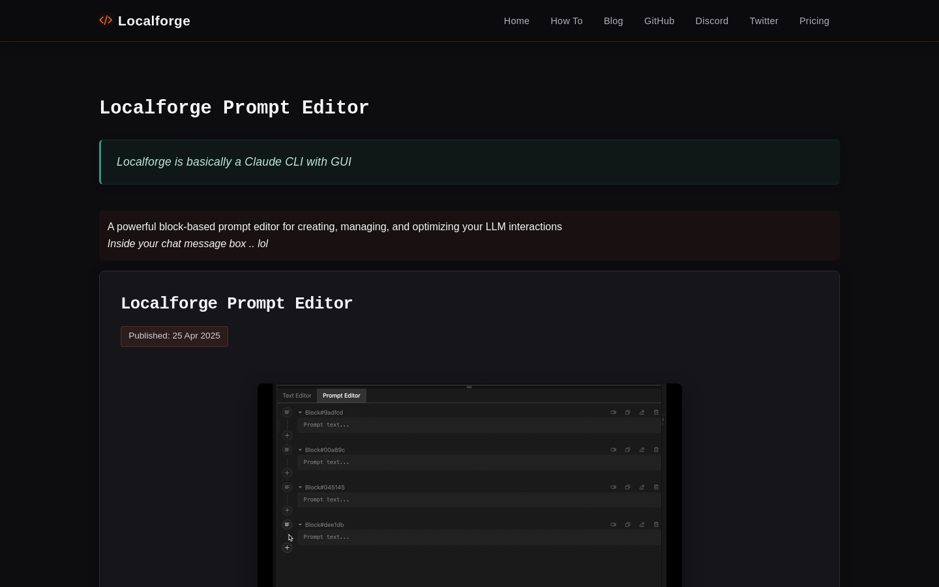Rename Block#045145 using the pencil icon

tap(642, 487)
